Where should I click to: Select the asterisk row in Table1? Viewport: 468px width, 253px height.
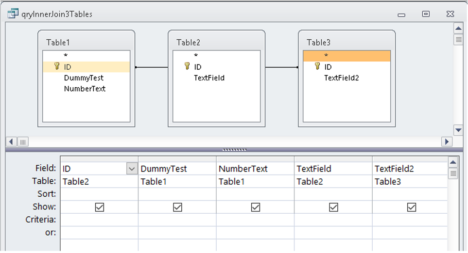[86, 56]
